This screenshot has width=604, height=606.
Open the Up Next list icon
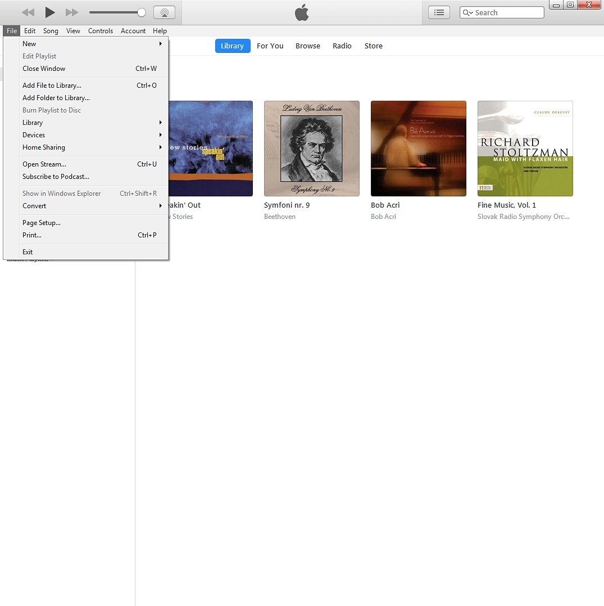pos(439,12)
